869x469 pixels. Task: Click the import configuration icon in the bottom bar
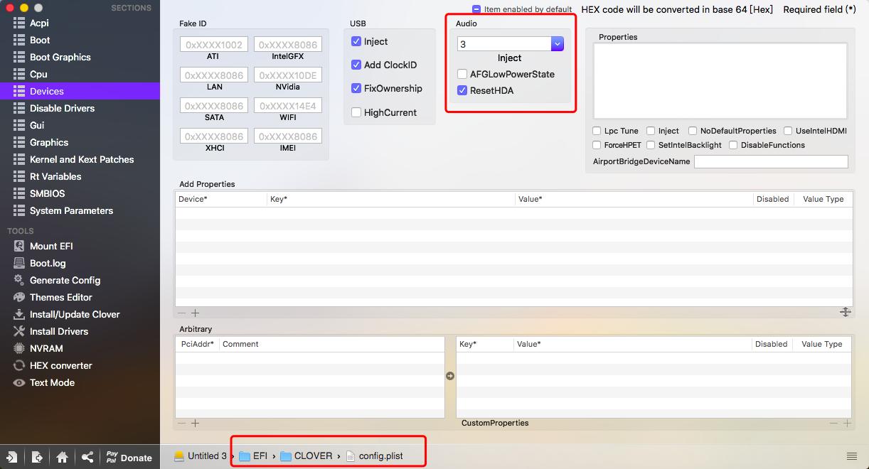tap(12, 457)
